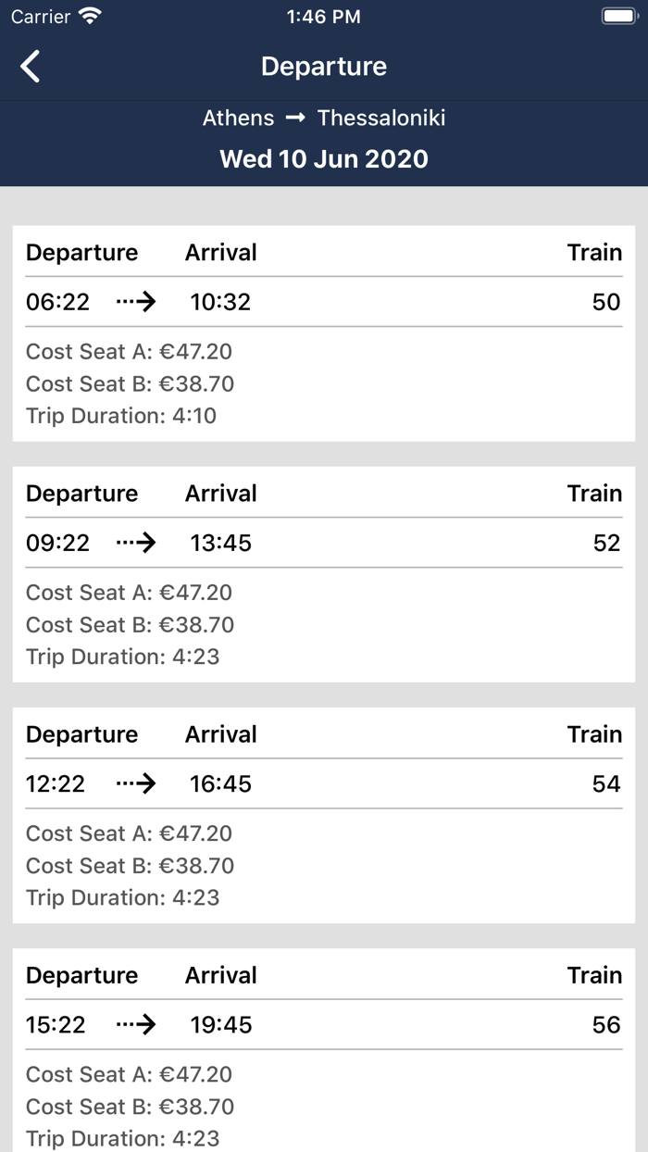Tap the 13:45 arrival time
This screenshot has height=1152, width=648.
pyautogui.click(x=220, y=543)
